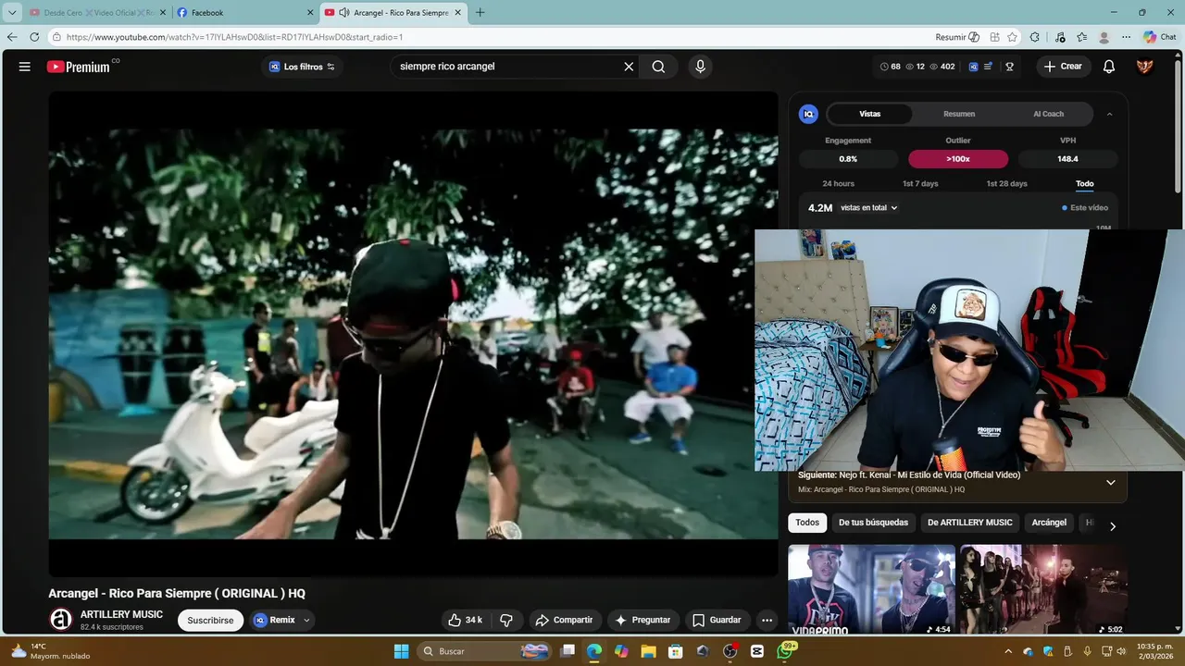The image size is (1185, 666).
Task: Select the Todos filter chip
Action: (807, 523)
